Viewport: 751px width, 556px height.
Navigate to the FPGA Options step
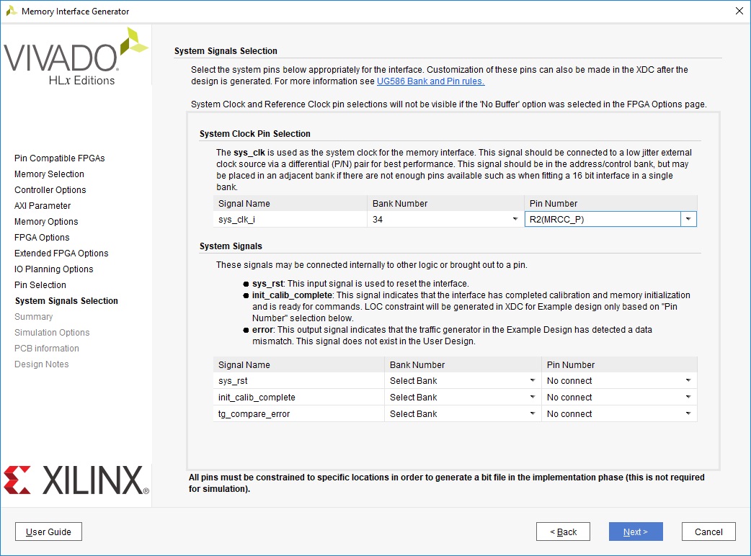(x=42, y=238)
